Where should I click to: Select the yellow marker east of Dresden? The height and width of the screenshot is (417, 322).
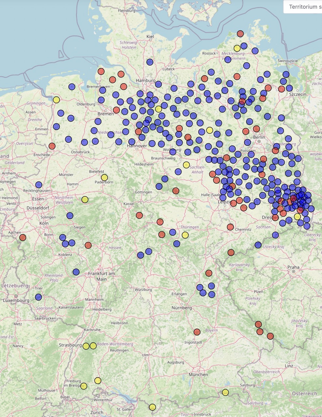tap(297, 217)
